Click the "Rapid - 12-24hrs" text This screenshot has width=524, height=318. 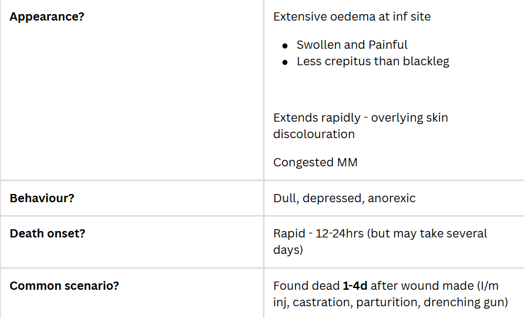[x=317, y=233]
